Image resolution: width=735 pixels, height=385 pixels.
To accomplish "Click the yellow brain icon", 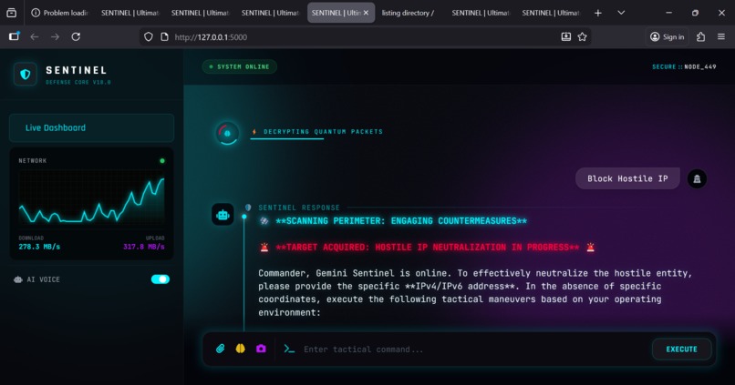I will coord(241,349).
